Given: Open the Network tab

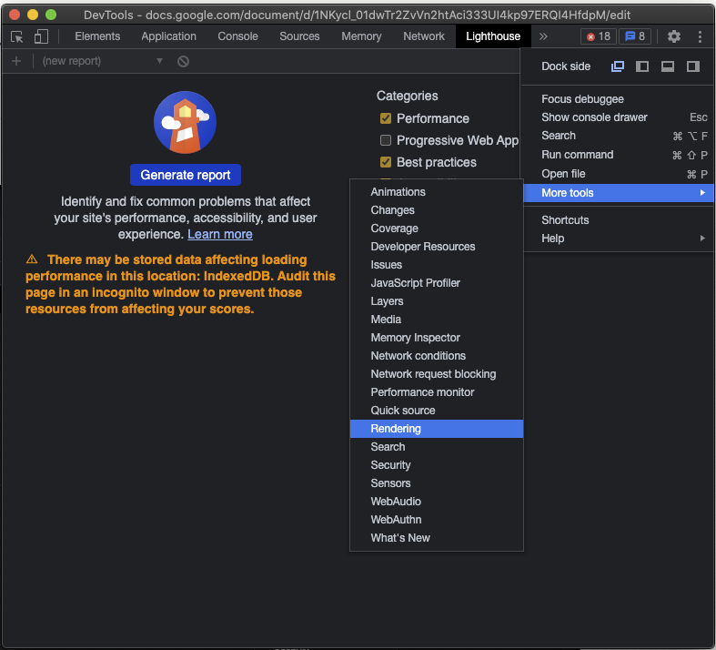Looking at the screenshot, I should pos(424,36).
